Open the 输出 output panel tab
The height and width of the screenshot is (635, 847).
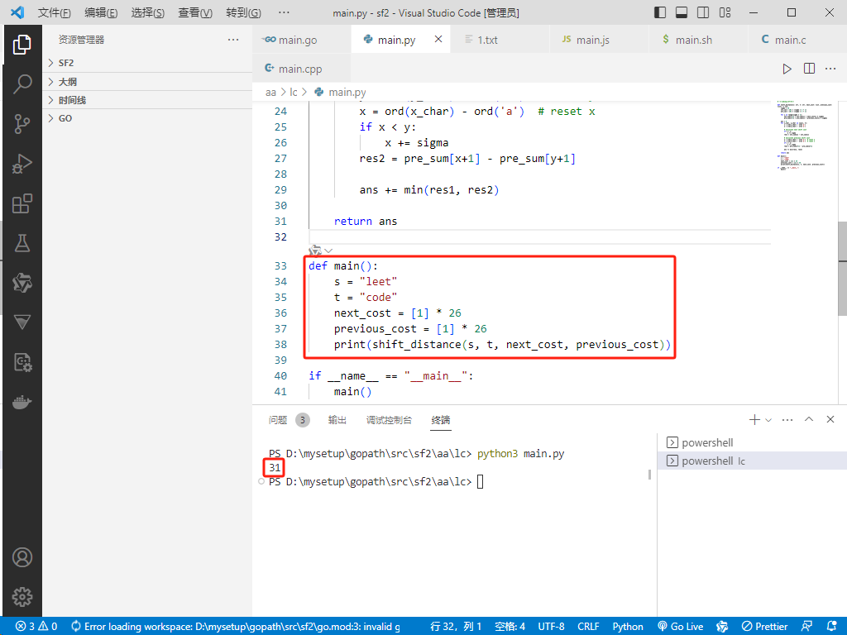coord(337,419)
